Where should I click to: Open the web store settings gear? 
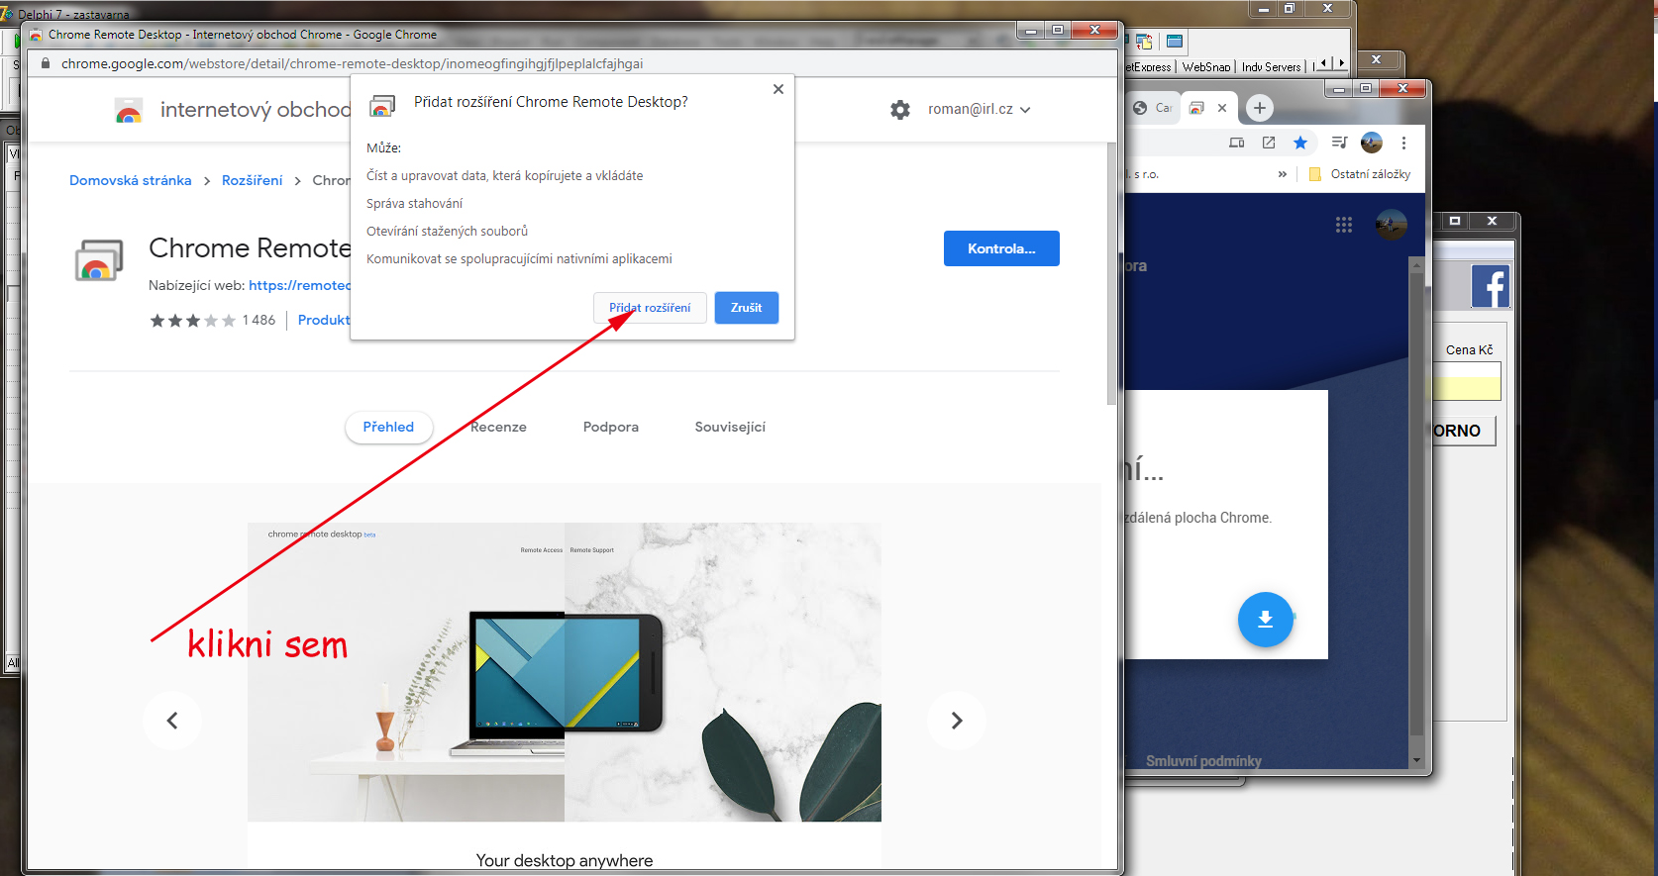click(900, 110)
